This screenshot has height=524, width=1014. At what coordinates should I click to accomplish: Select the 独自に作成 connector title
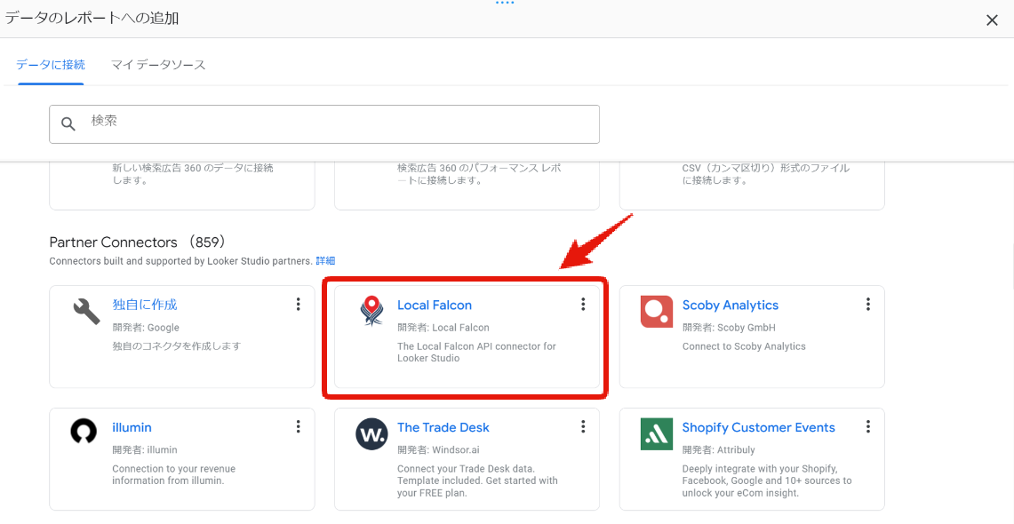[145, 305]
